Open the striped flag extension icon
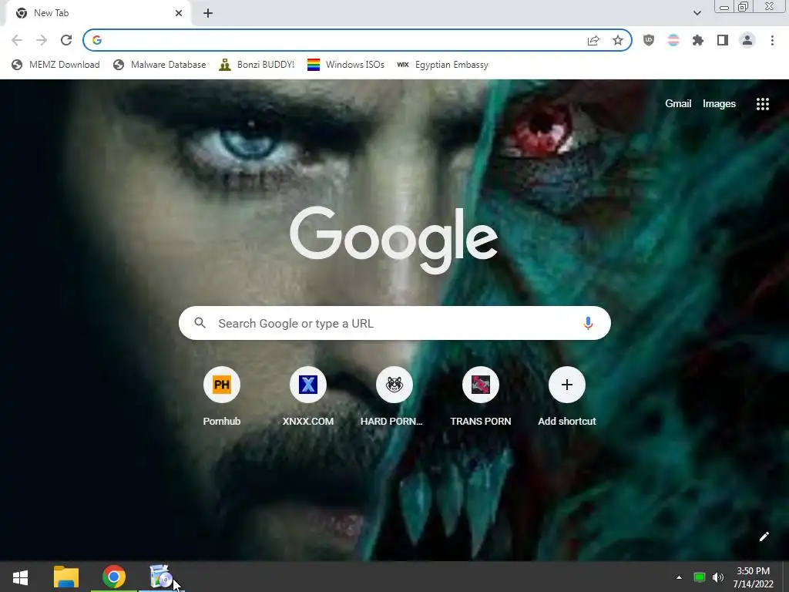This screenshot has width=789, height=592. tap(673, 40)
